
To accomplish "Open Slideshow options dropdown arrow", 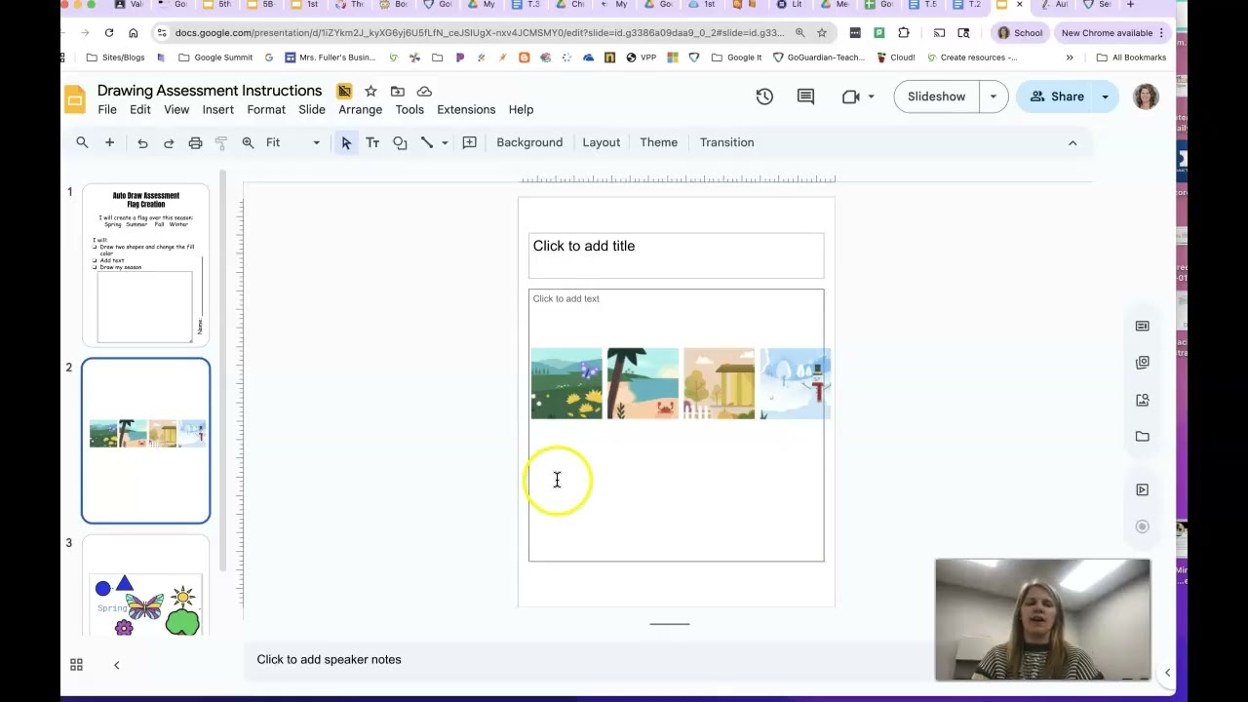I will [994, 97].
